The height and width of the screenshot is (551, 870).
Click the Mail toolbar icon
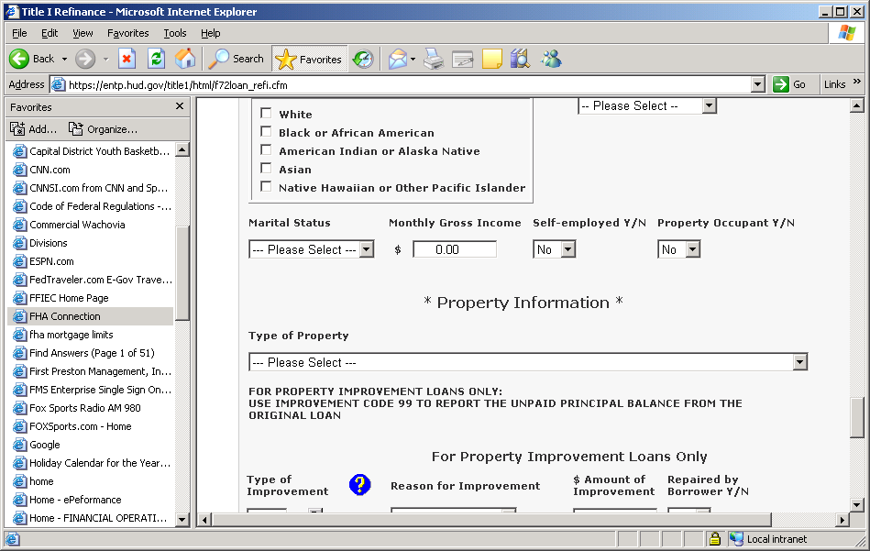(398, 59)
